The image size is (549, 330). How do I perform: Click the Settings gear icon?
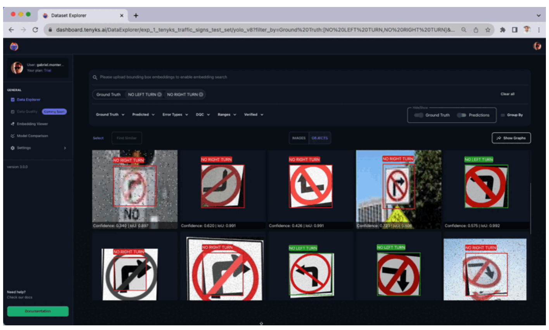(13, 148)
